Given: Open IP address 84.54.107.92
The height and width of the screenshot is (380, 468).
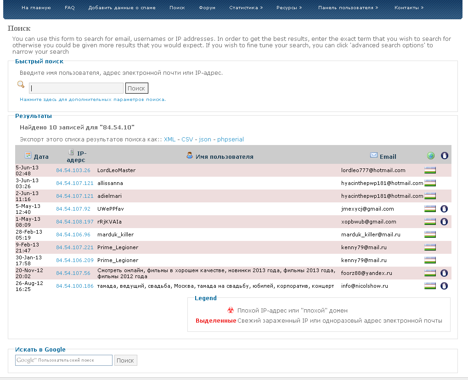Looking at the screenshot, I should click(x=73, y=209).
